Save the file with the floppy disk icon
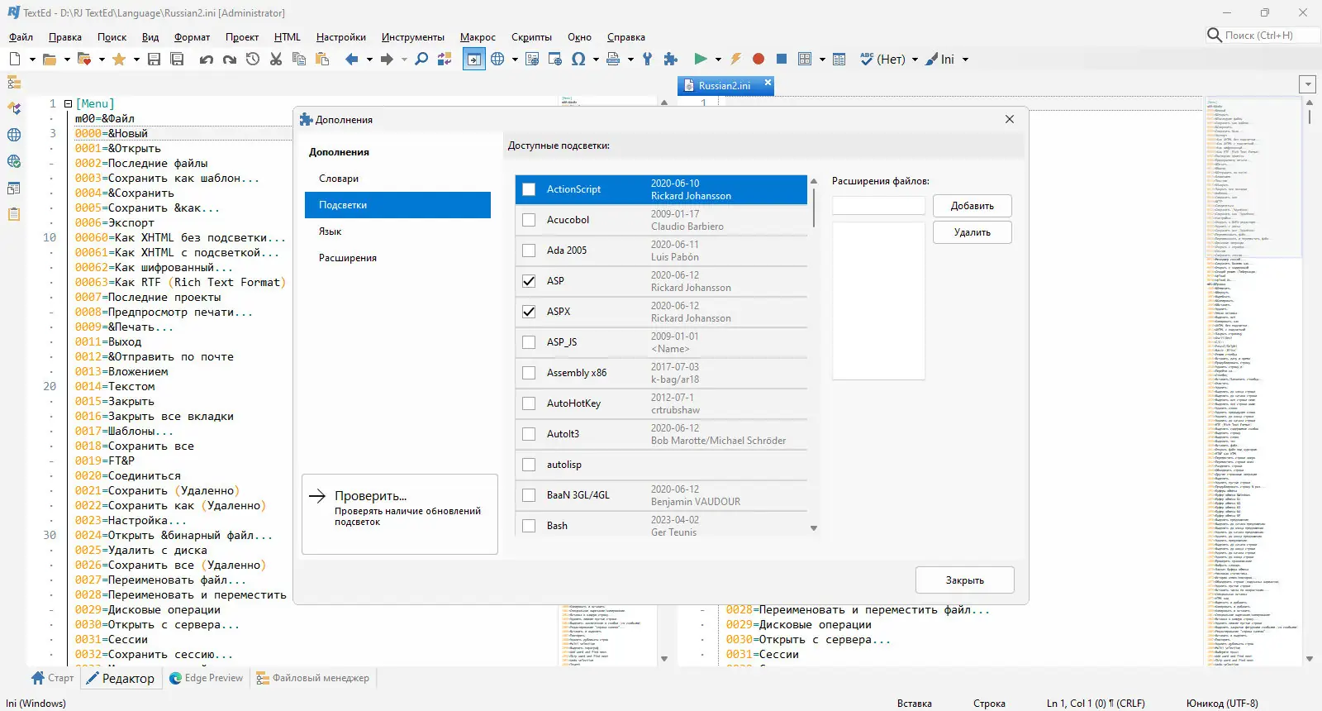1322x711 pixels. click(154, 59)
